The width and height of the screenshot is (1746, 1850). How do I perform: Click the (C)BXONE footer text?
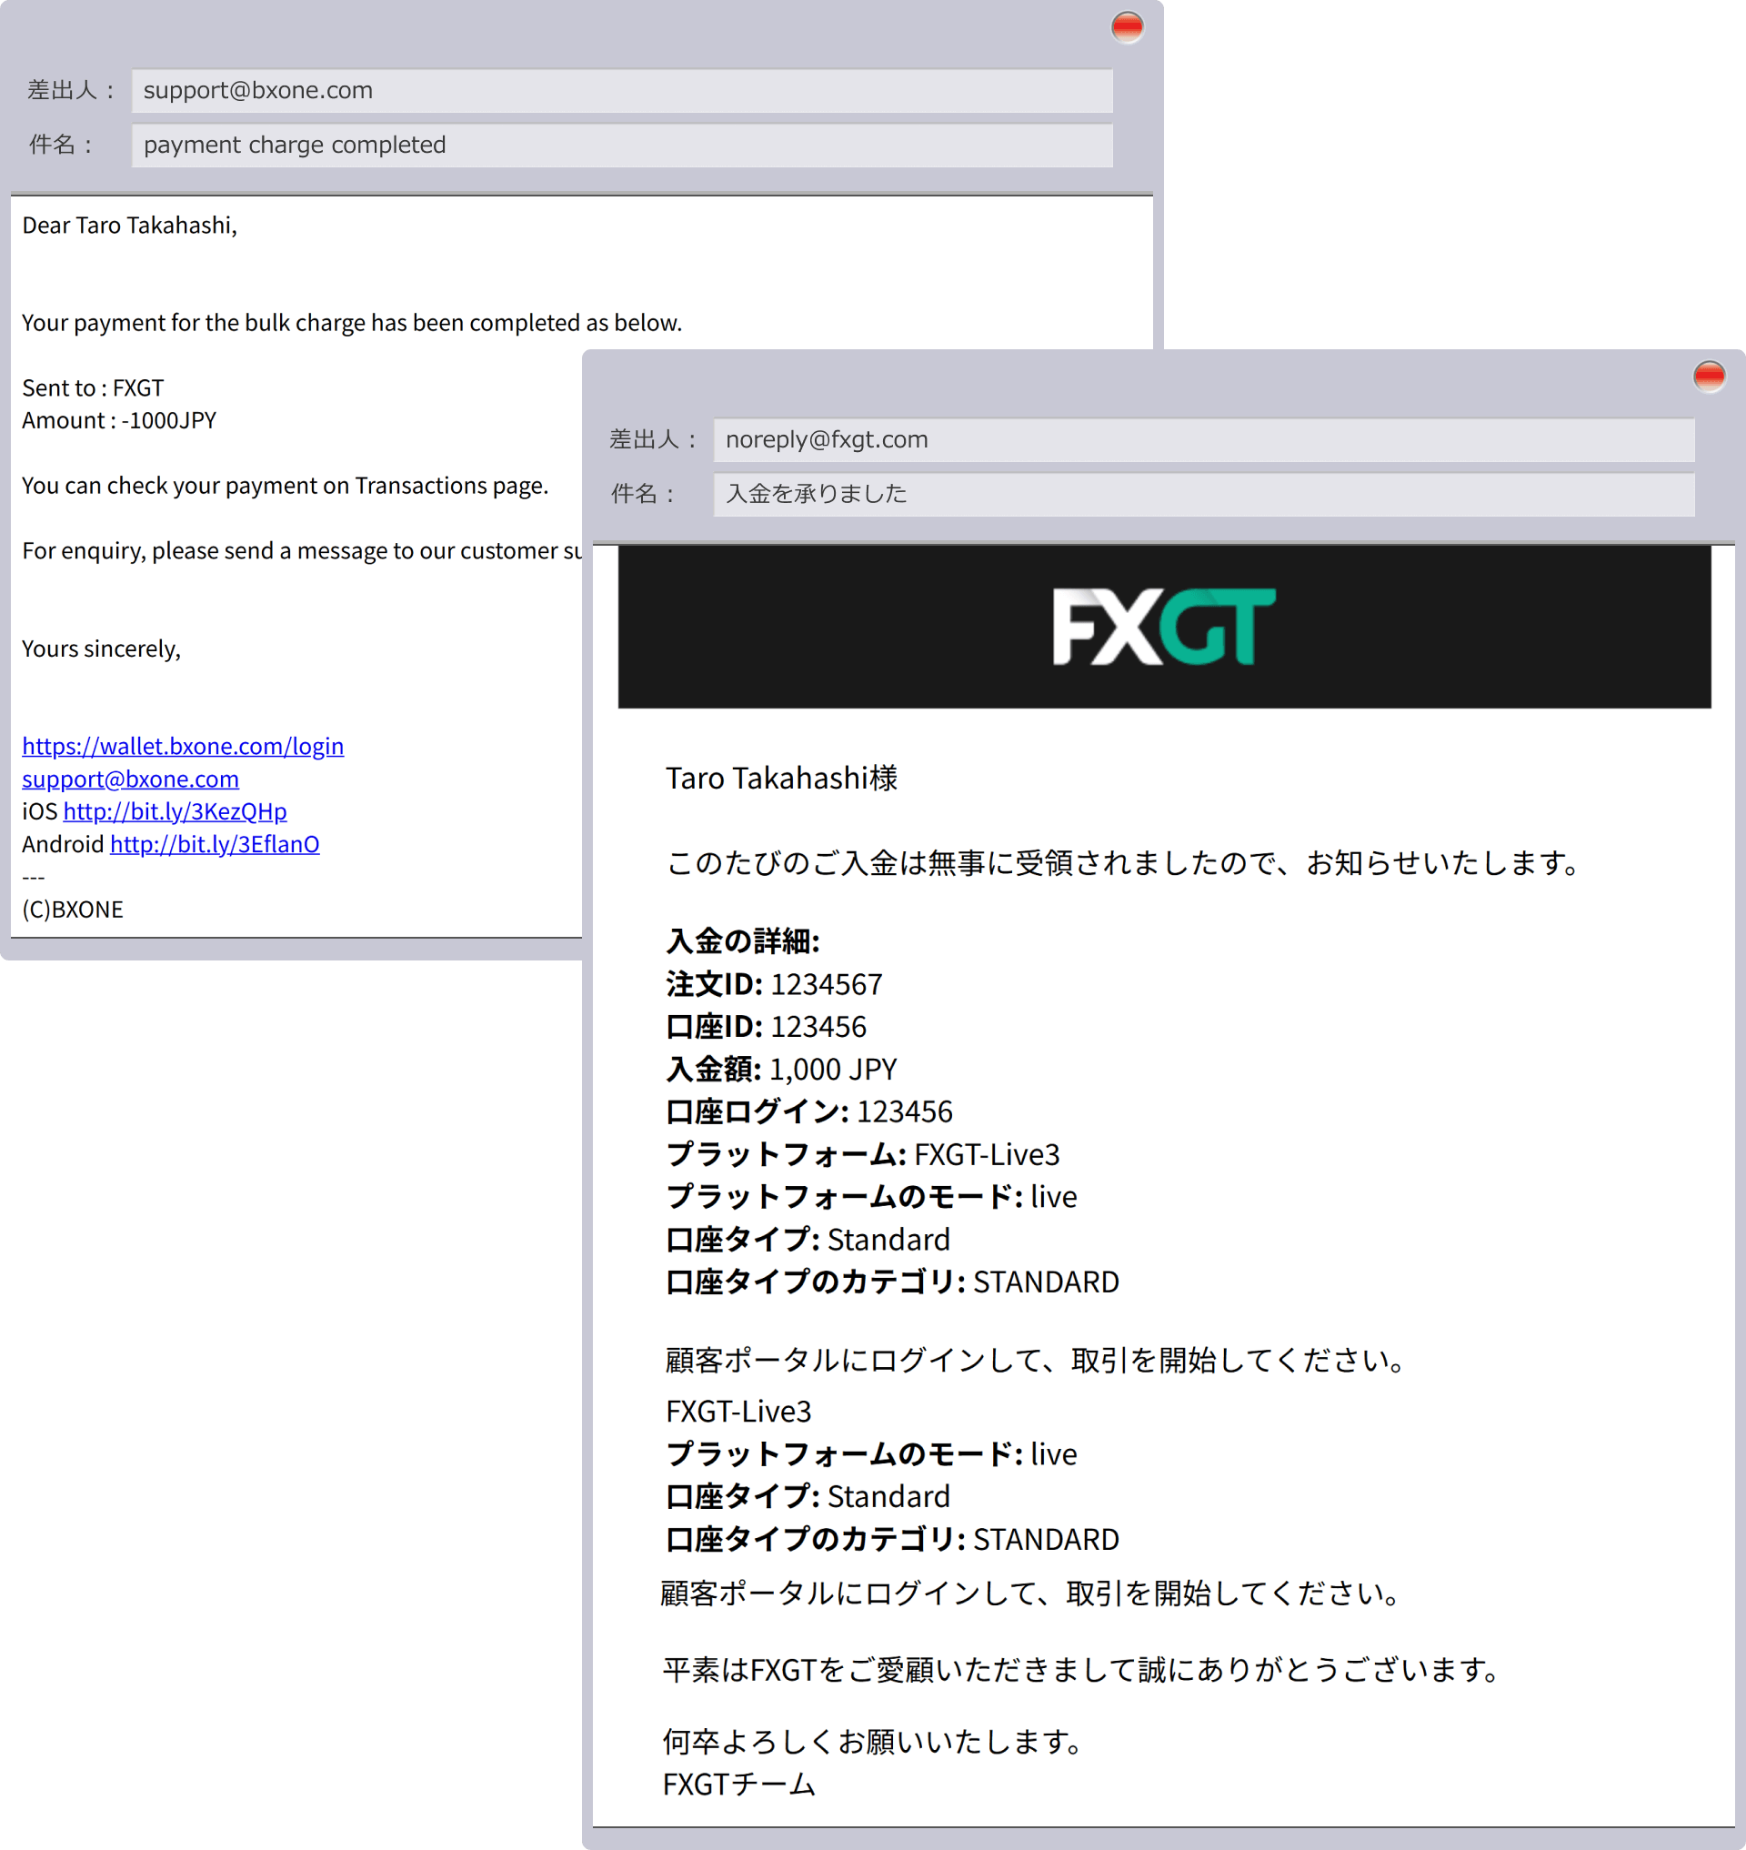point(72,909)
